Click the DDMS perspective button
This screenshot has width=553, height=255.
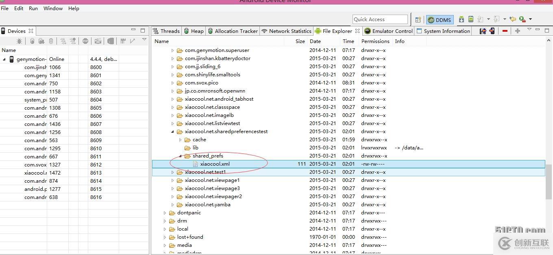(440, 19)
